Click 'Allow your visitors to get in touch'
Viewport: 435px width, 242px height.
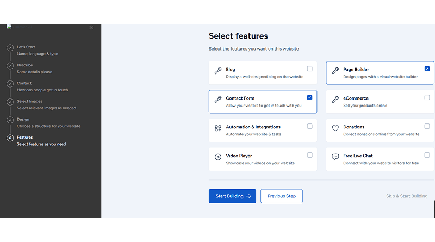tap(264, 106)
